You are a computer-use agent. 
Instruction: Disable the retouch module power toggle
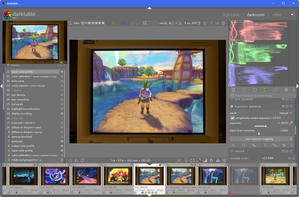232,151
